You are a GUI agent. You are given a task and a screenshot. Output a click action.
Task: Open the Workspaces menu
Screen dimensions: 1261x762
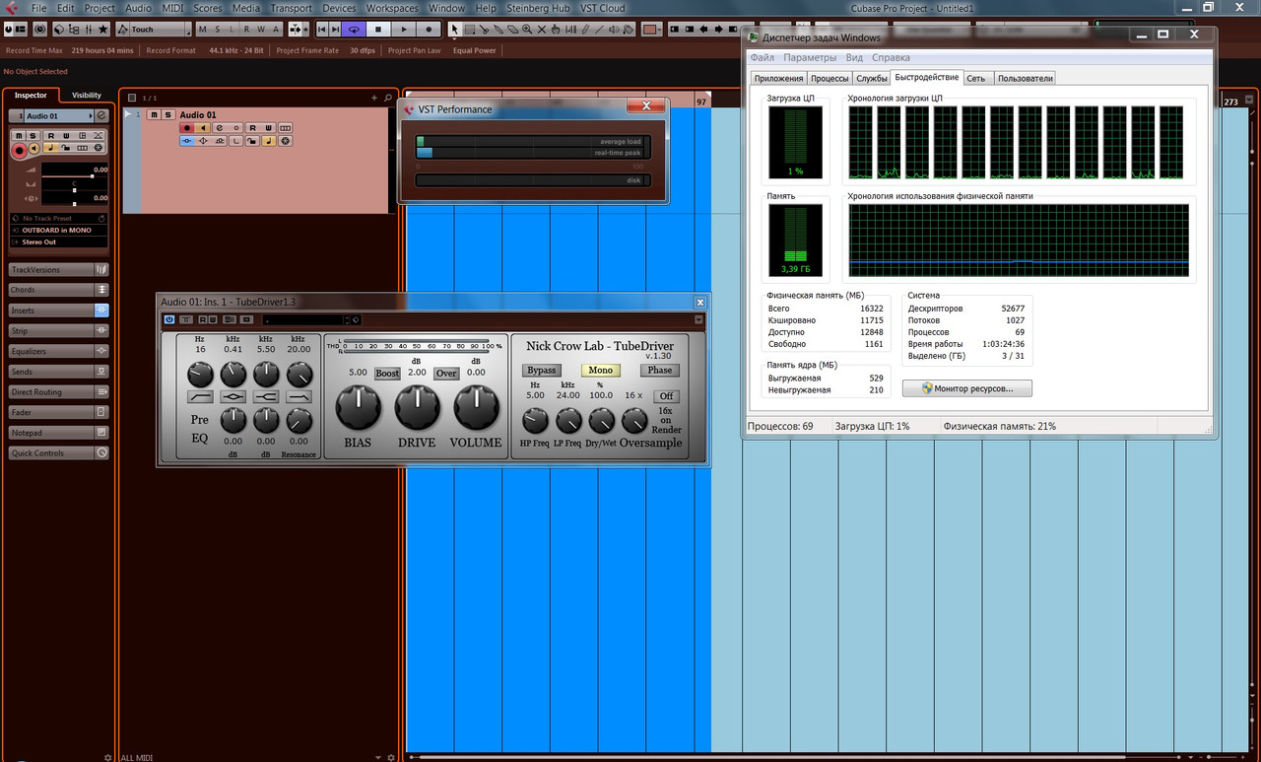click(x=392, y=8)
